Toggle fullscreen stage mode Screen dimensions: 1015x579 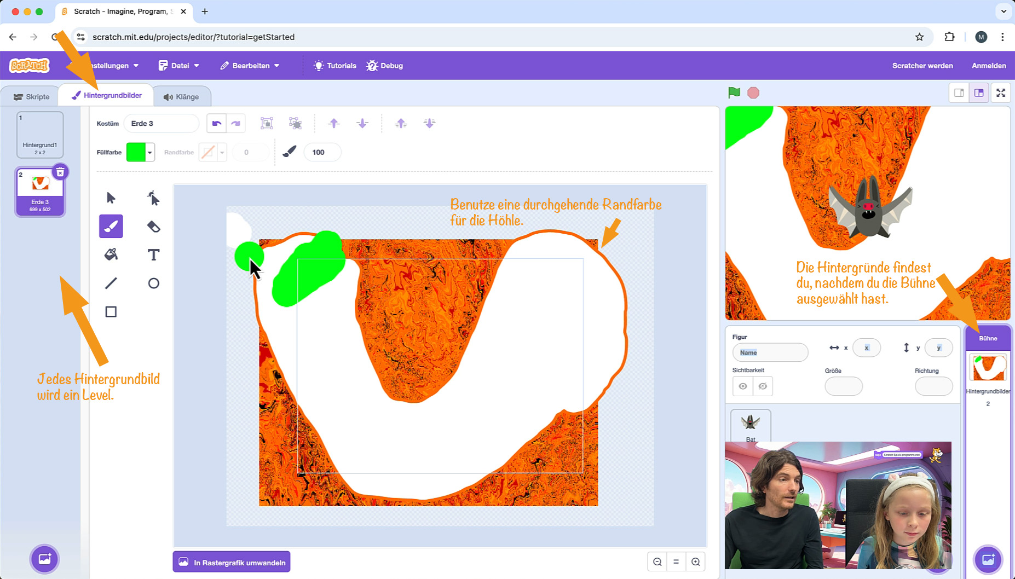(x=1000, y=92)
